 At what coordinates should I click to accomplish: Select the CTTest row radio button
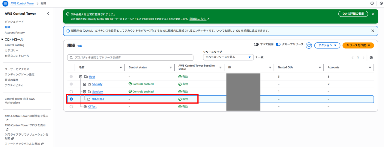point(71,106)
